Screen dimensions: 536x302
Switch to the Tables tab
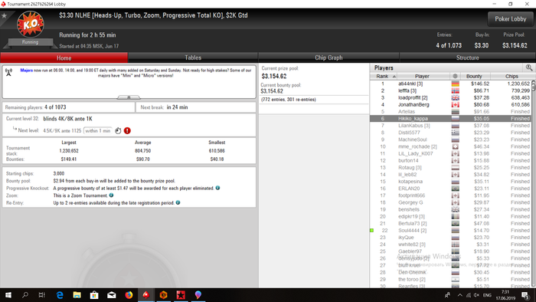(x=193, y=57)
